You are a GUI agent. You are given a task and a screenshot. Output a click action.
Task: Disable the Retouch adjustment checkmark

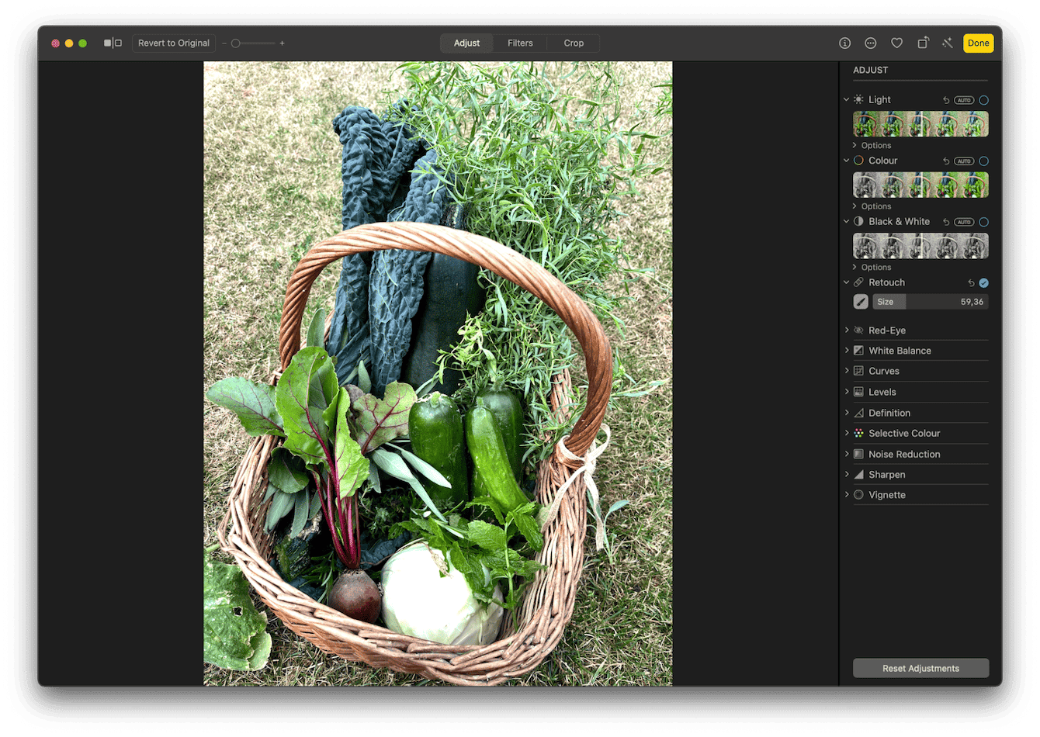tap(983, 282)
